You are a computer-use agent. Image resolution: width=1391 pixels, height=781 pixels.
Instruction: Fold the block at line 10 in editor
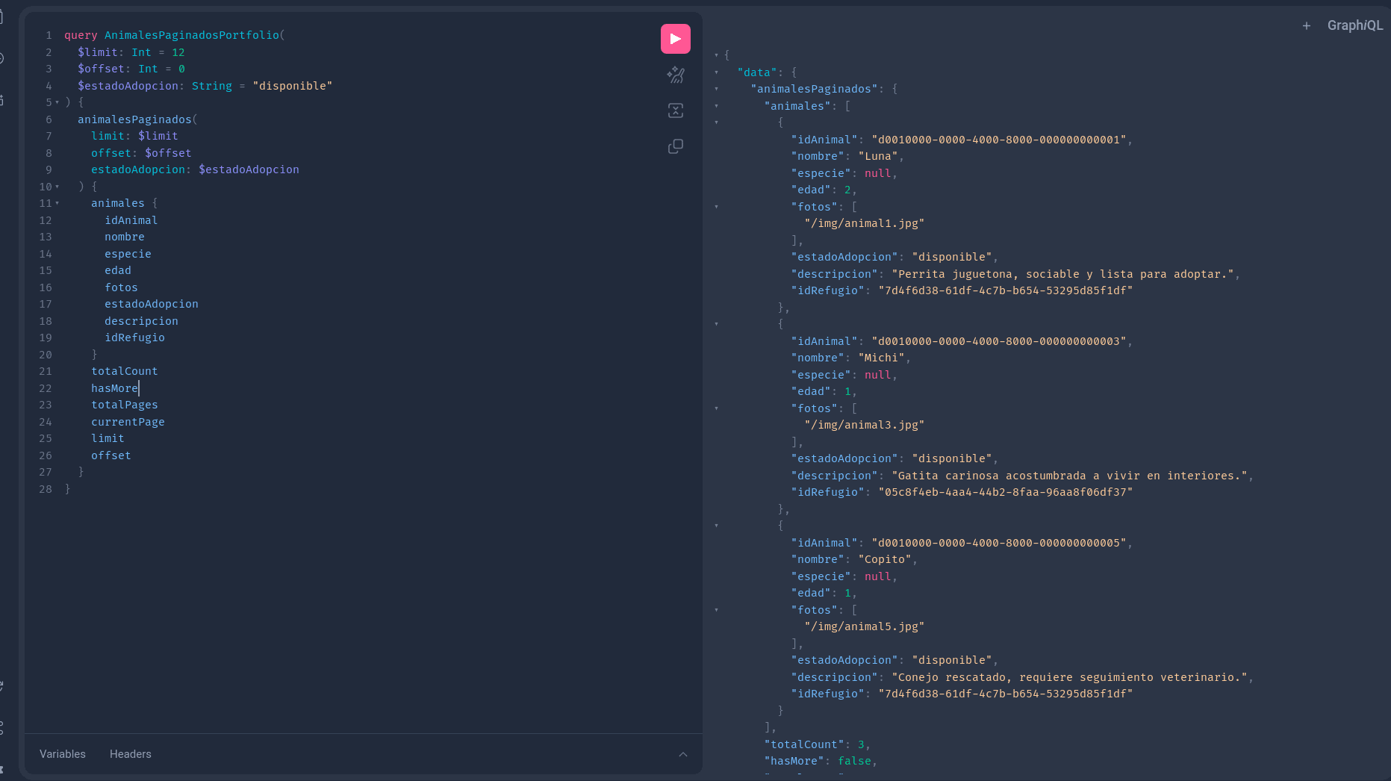point(57,187)
